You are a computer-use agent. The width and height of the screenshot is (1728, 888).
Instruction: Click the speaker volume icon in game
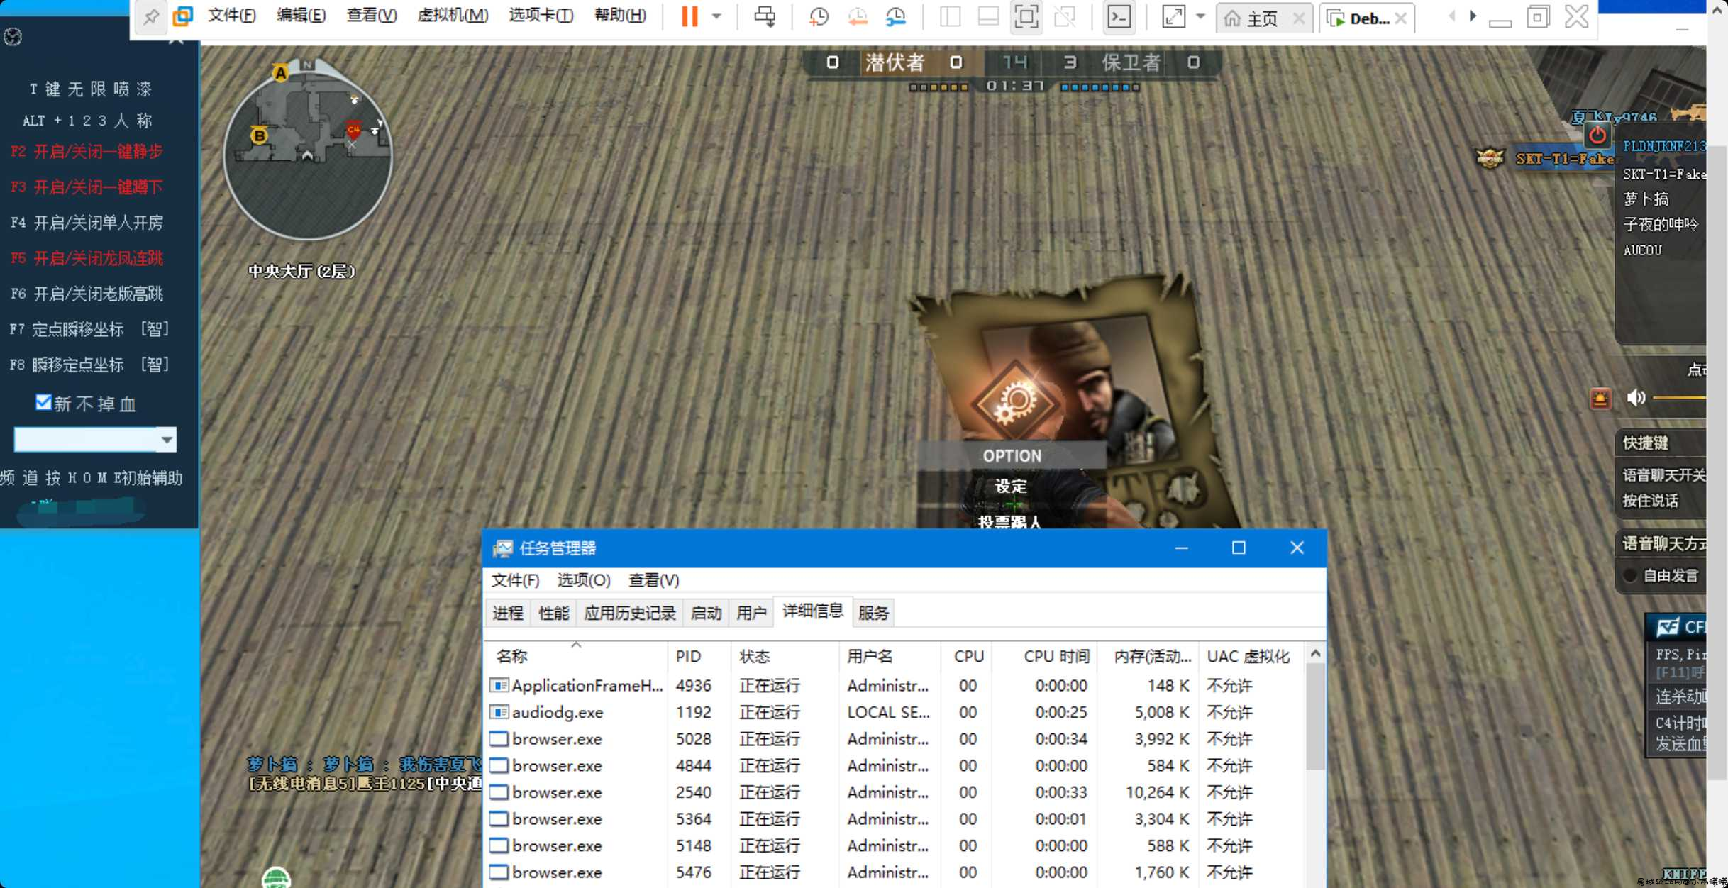tap(1636, 398)
